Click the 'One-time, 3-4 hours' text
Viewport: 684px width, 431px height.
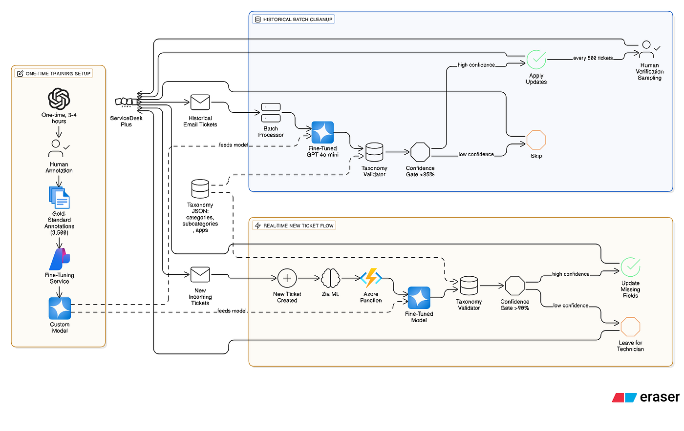click(59, 118)
